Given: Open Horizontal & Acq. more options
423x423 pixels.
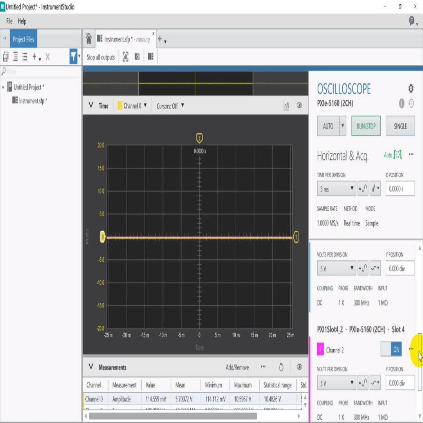Looking at the screenshot, I should click(x=411, y=154).
